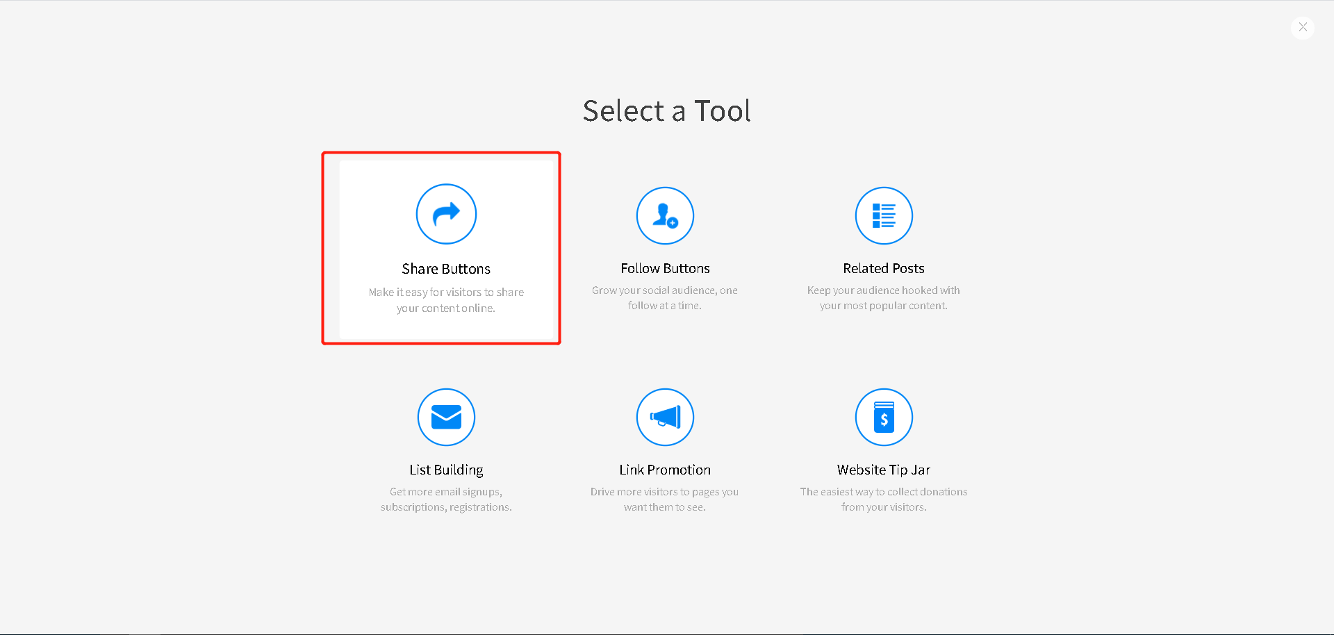Choose the Website Tip Jar title
1334x635 pixels.
coord(884,470)
